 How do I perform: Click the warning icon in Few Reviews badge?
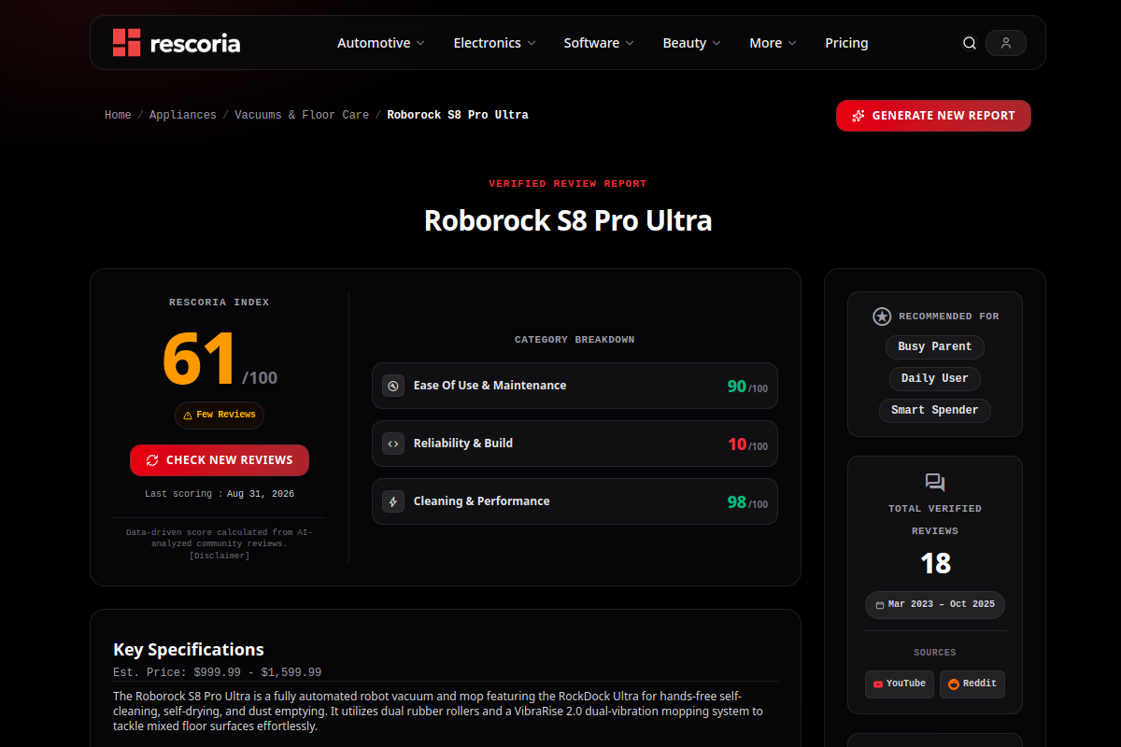coord(188,416)
